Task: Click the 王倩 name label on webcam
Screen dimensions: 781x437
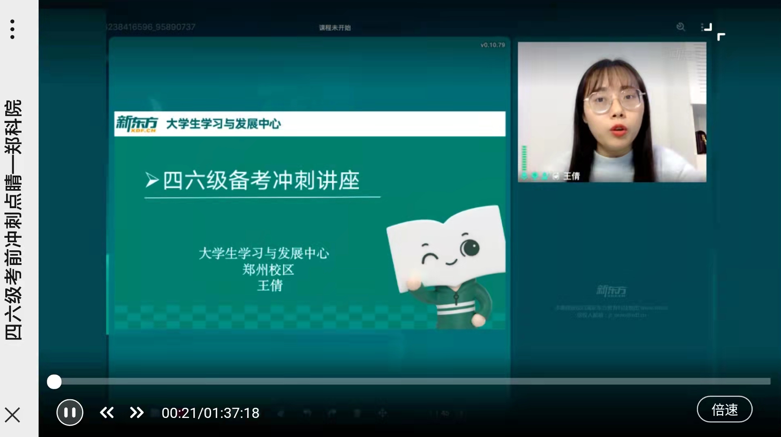Action: coord(571,176)
